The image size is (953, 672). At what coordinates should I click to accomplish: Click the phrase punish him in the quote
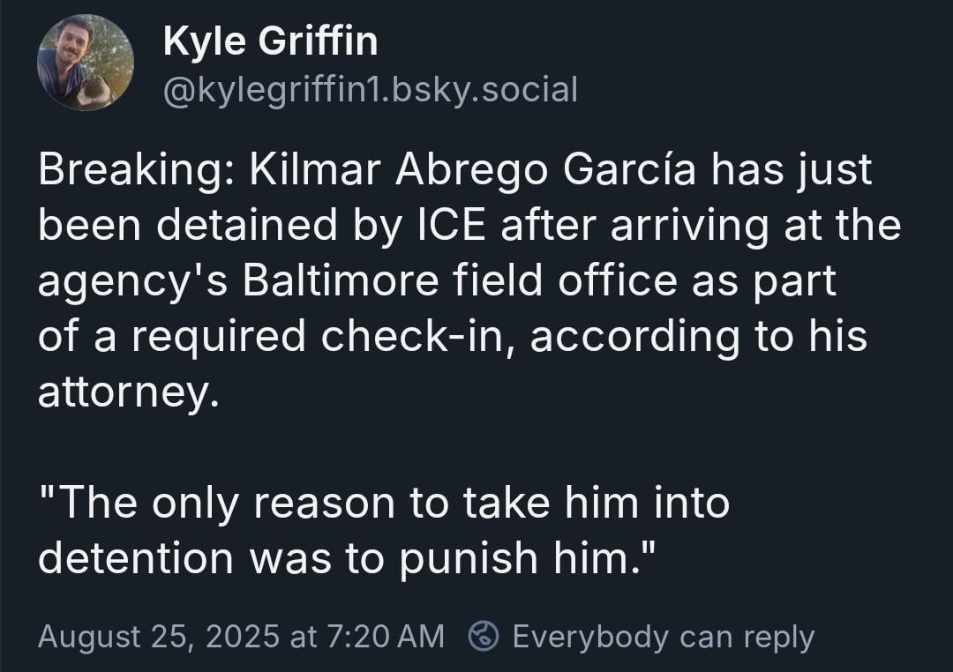(x=513, y=557)
